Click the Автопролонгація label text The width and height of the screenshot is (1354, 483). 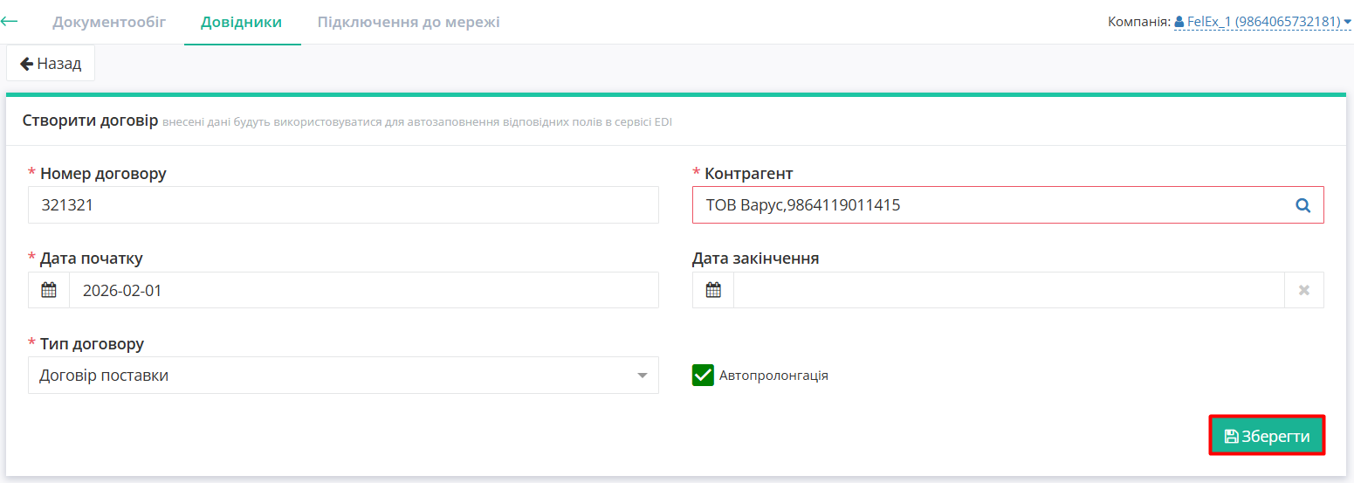tap(773, 376)
